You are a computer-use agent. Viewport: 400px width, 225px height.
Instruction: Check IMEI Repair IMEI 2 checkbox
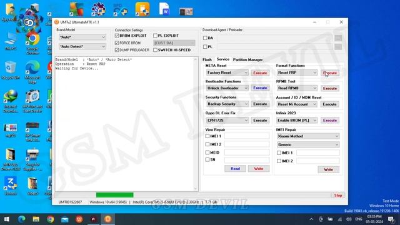(279, 161)
